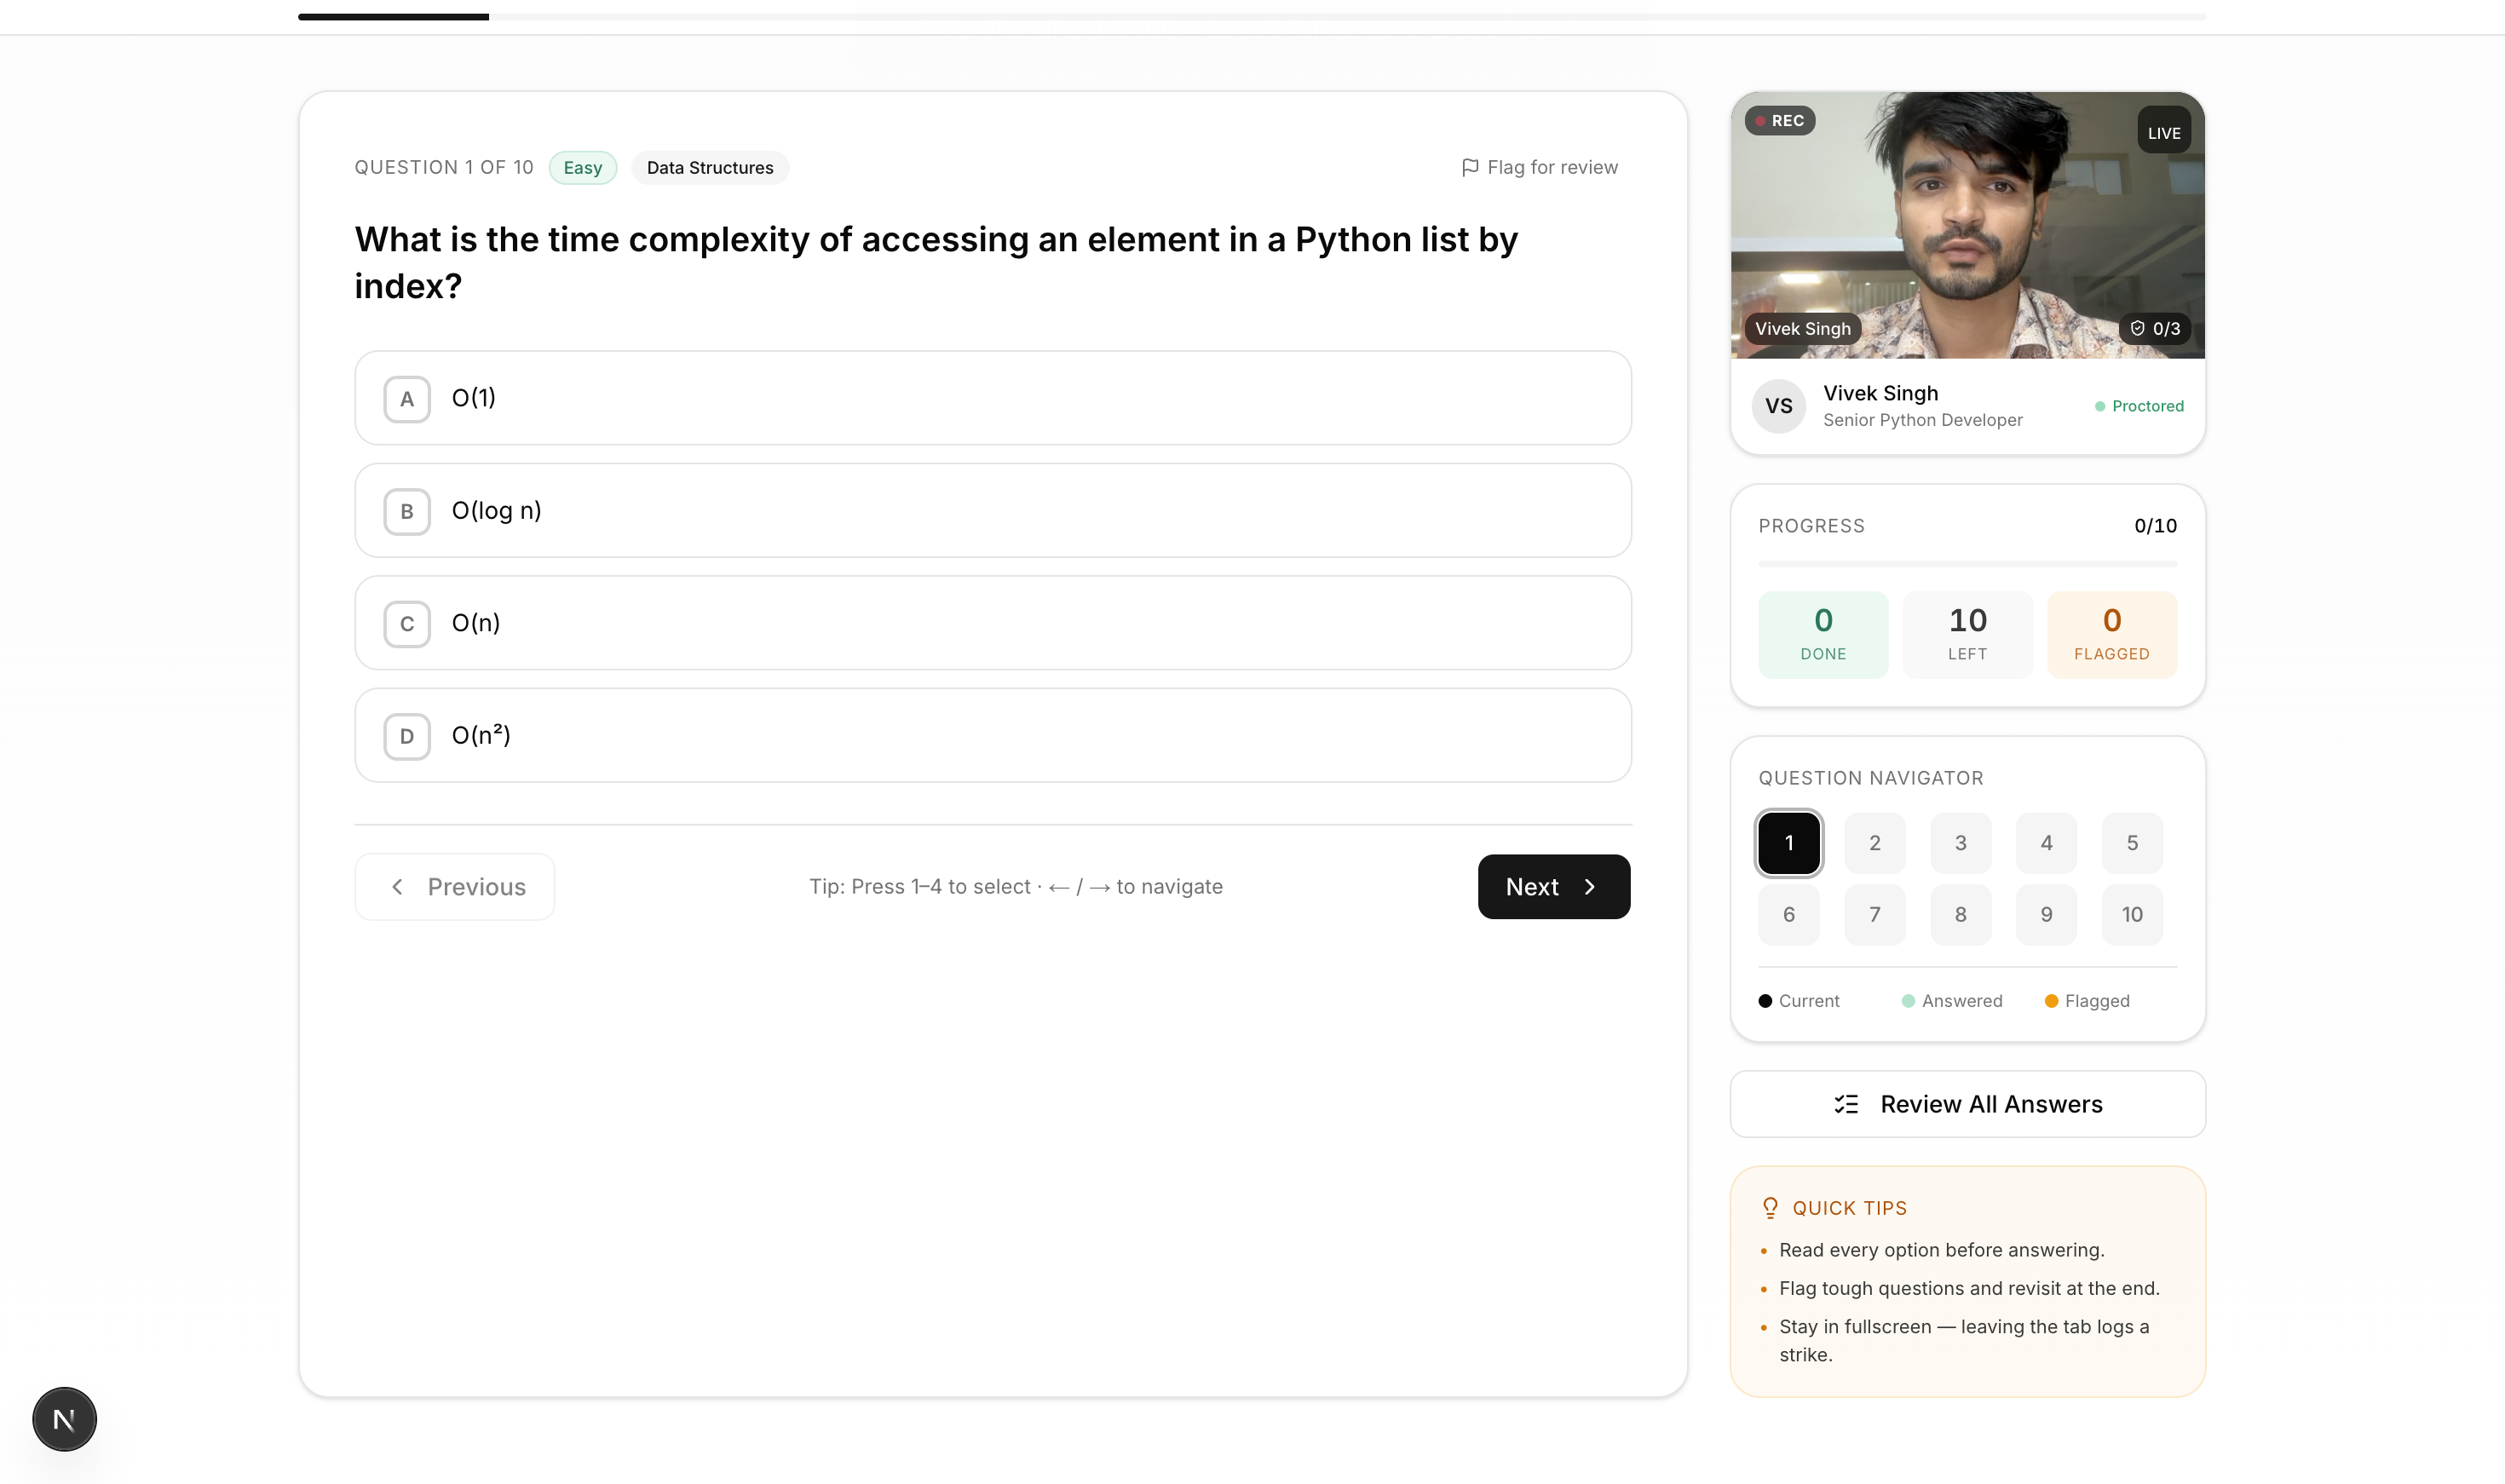The image size is (2505, 1484).
Task: Click 'Flag tough questions and revisit' tip
Action: 1969,1288
